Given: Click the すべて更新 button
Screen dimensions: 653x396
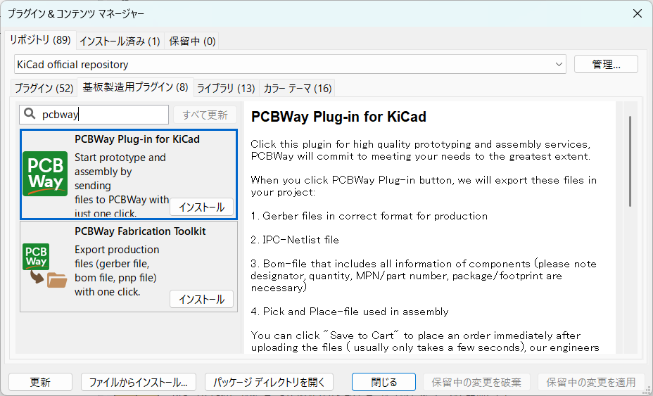Looking at the screenshot, I should click(x=205, y=115).
